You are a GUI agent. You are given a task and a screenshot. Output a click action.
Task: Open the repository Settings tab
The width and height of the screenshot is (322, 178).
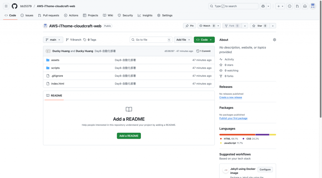coord(165,15)
